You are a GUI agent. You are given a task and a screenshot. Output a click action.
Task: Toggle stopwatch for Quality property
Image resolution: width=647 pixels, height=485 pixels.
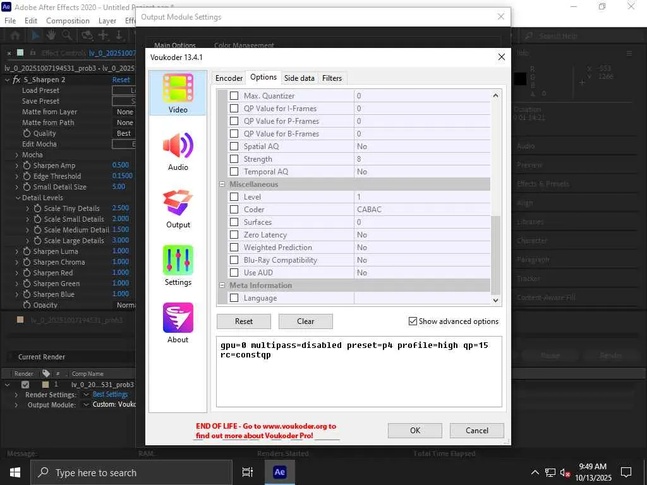click(x=27, y=133)
